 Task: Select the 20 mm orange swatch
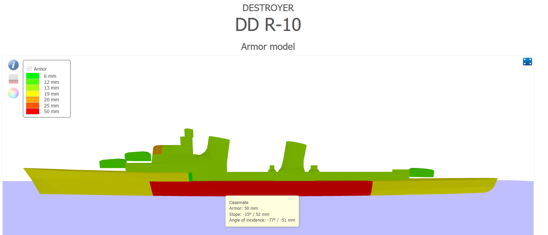coord(33,100)
